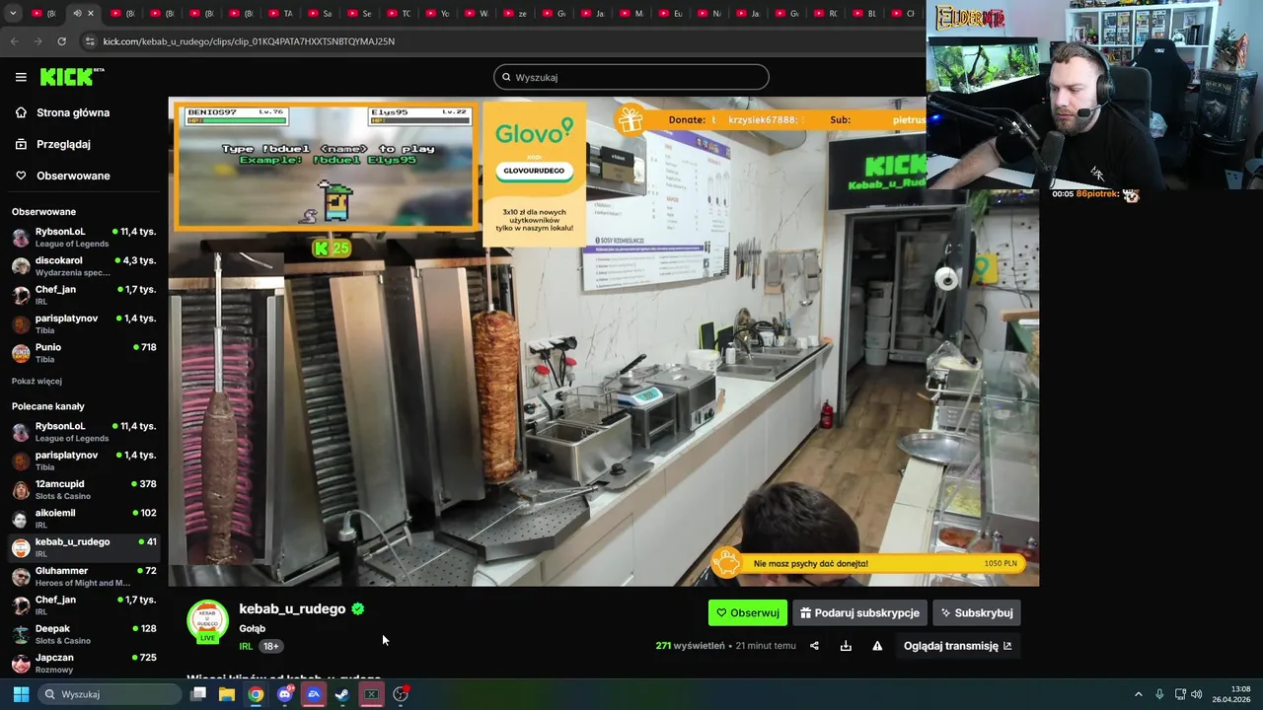
Task: Click the Obserwuj follow button
Action: pyautogui.click(x=748, y=612)
